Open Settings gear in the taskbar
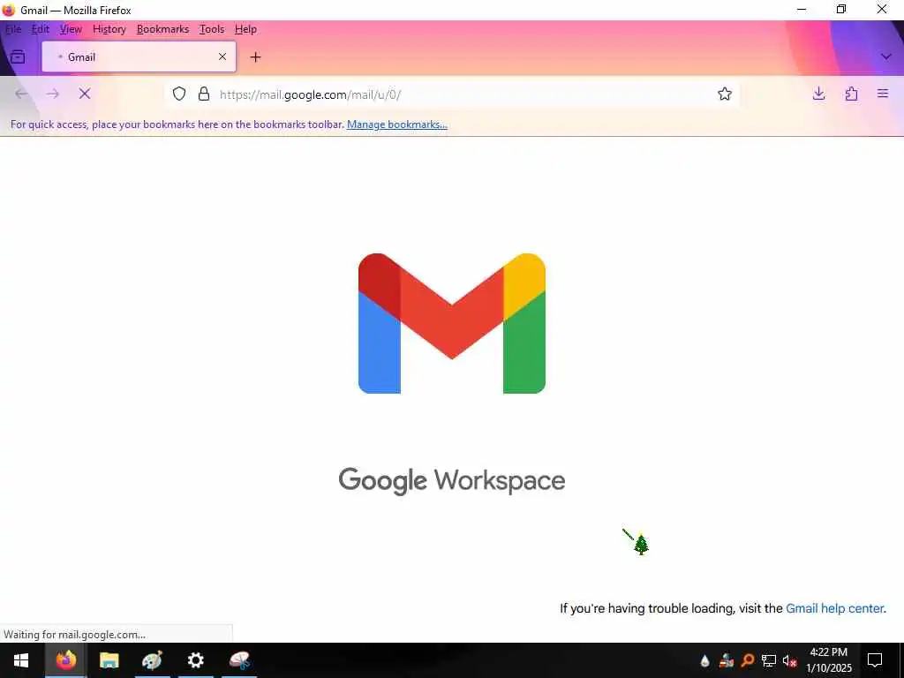 [195, 660]
